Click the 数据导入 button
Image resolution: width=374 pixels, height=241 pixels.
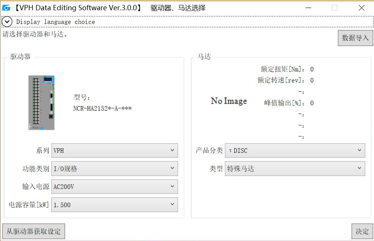pos(355,38)
